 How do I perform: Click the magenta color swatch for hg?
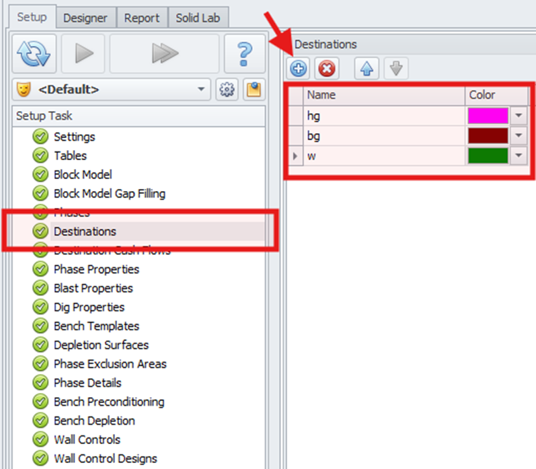488,116
